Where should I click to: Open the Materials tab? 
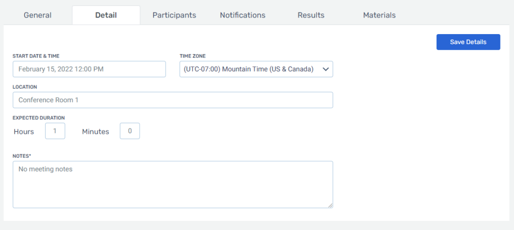pos(379,15)
